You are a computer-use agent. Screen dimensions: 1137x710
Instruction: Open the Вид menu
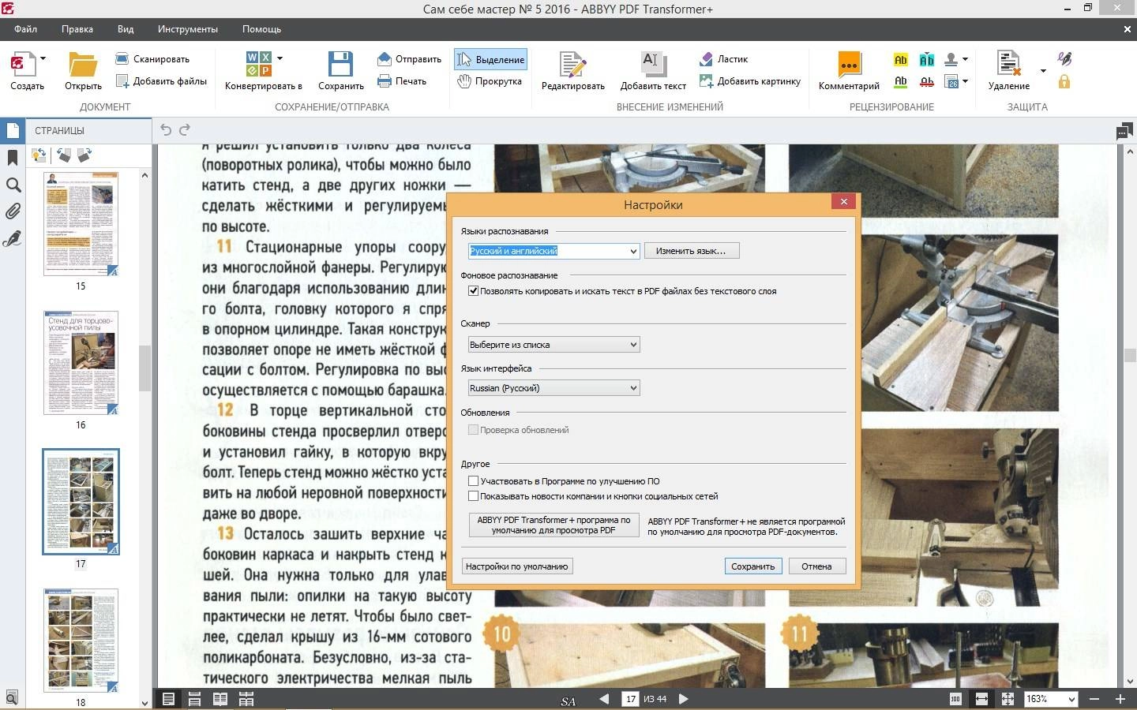pyautogui.click(x=126, y=29)
